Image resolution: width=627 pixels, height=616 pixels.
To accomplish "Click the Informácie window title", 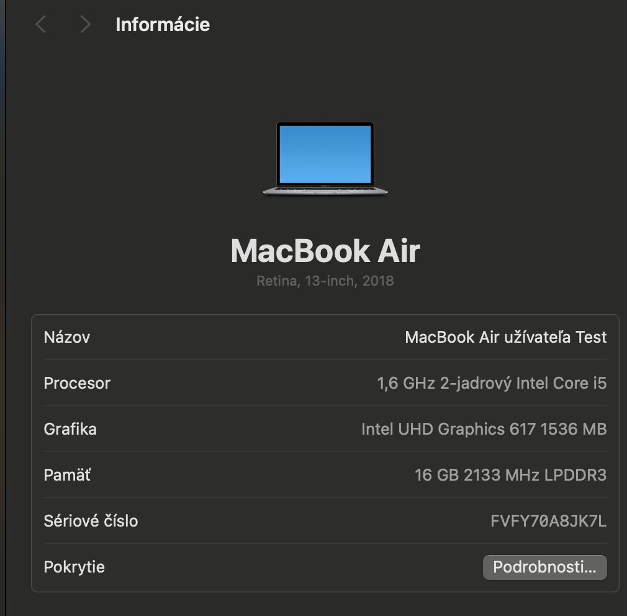I will (163, 24).
